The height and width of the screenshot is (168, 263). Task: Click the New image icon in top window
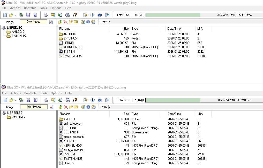[x=5, y=15]
